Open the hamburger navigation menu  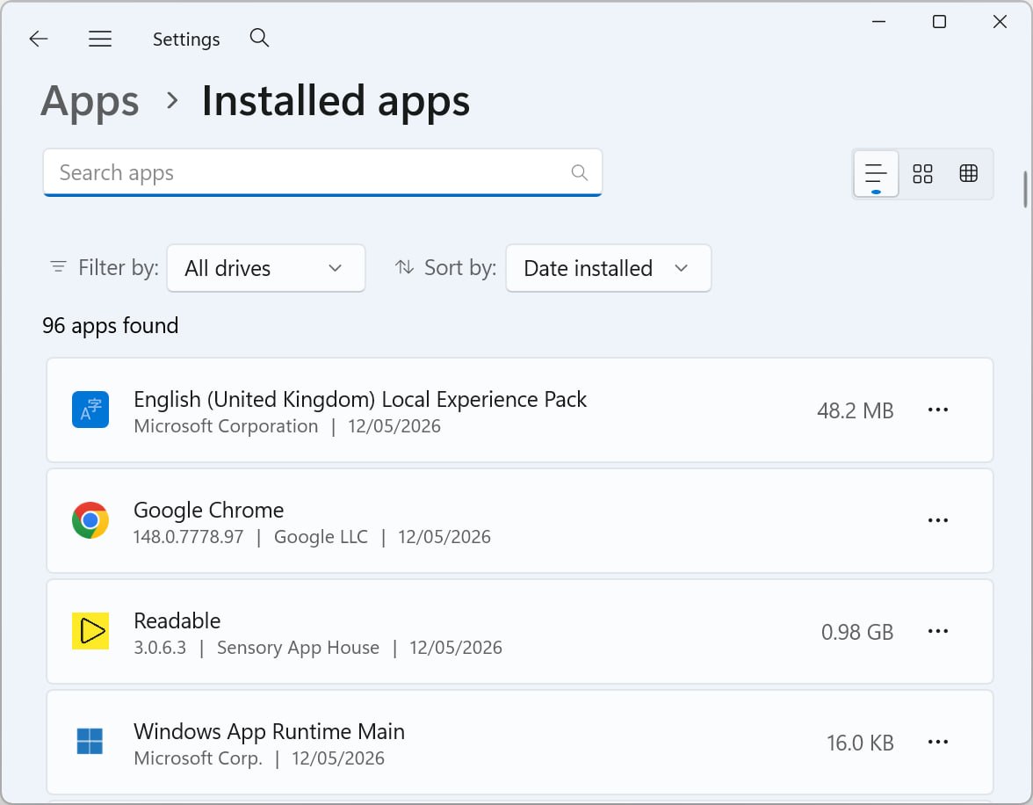(100, 39)
